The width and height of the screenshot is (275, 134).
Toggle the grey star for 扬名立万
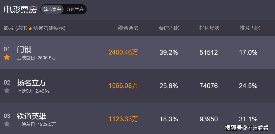point(7,91)
